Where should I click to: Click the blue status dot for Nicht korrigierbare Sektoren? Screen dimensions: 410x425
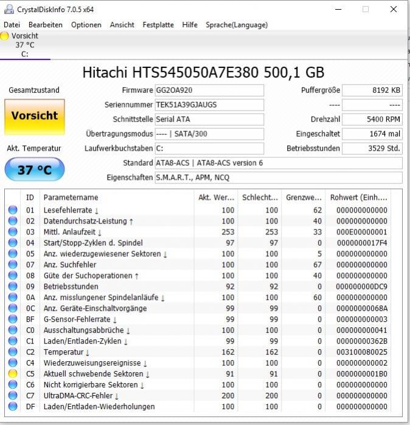click(x=13, y=384)
